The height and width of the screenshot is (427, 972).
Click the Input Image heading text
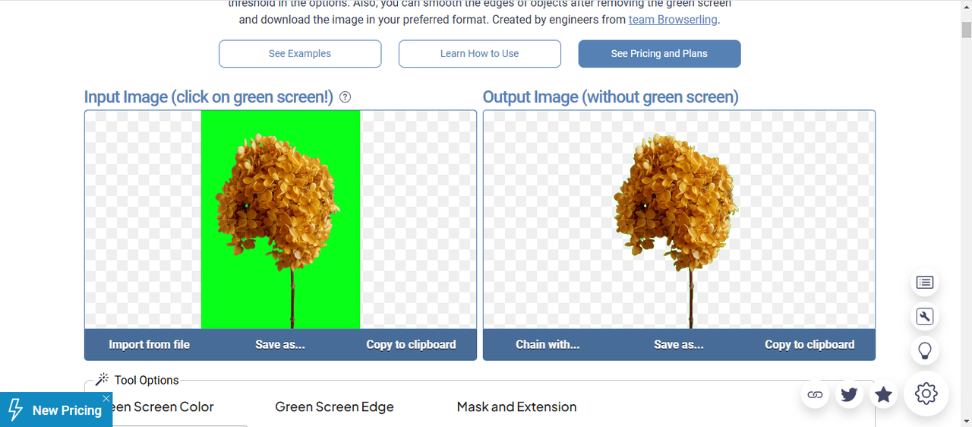point(209,97)
